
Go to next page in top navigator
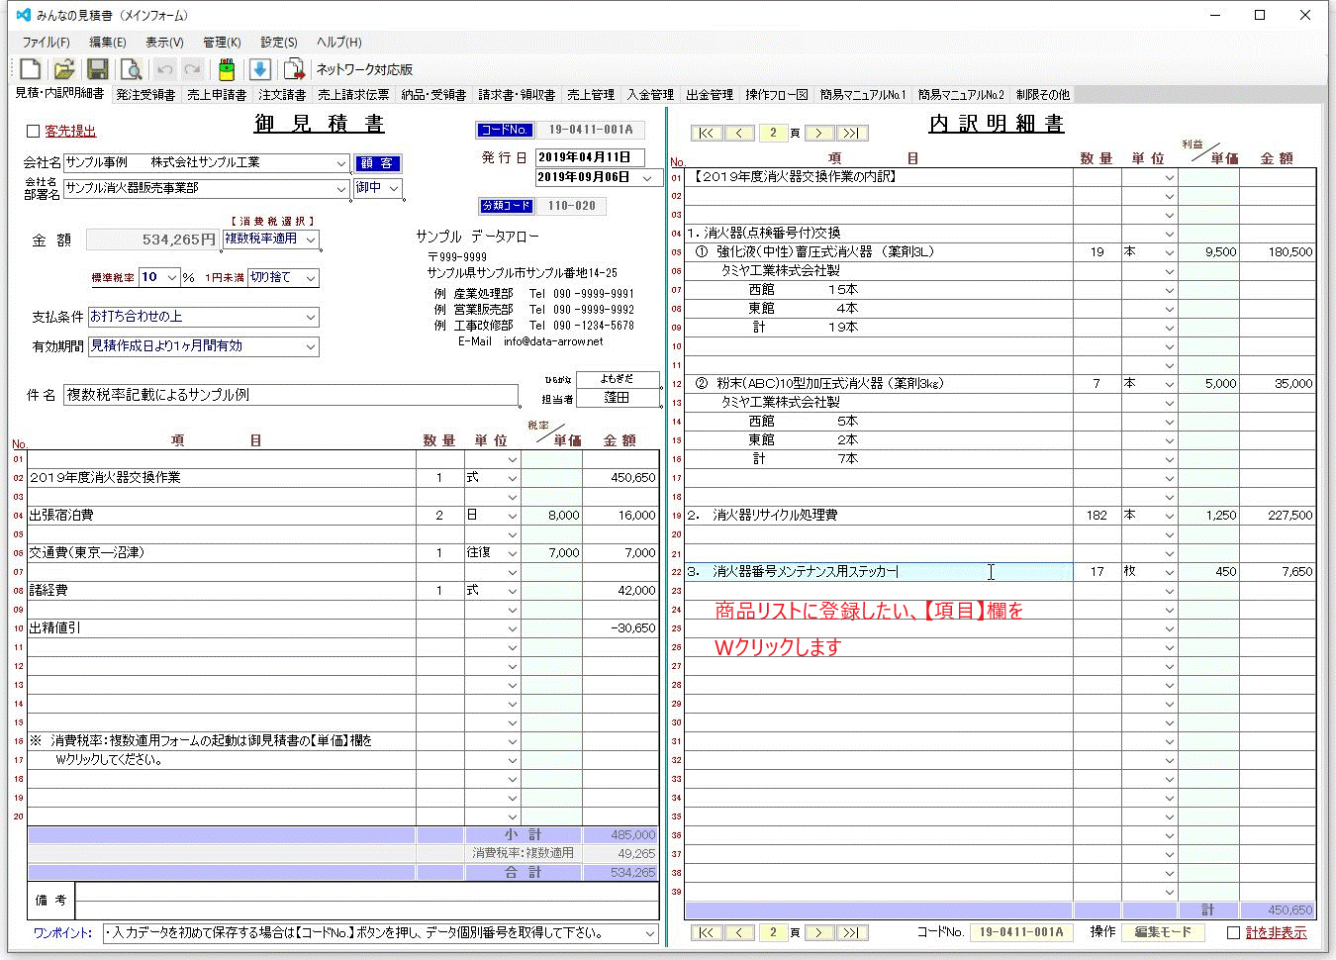[818, 133]
